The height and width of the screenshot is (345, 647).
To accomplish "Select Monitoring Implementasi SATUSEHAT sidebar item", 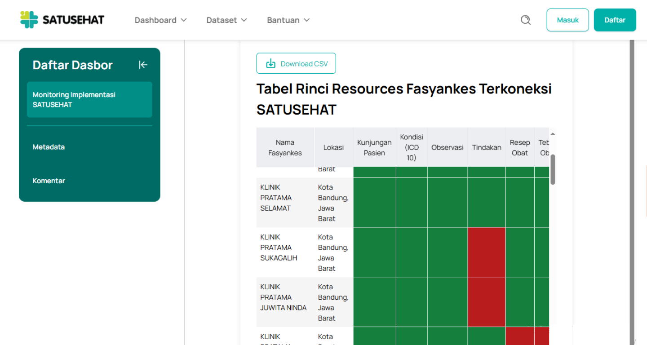I will tap(89, 100).
